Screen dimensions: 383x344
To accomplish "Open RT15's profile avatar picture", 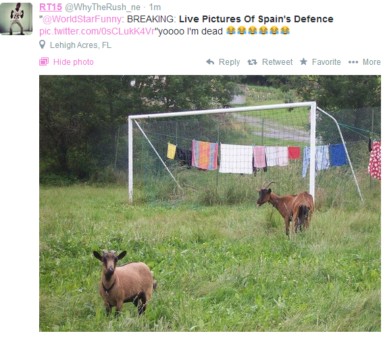I will (x=16, y=19).
